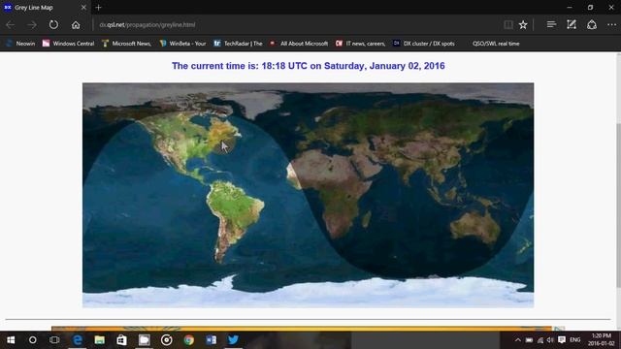Go back to the previous page
The image size is (621, 349).
tap(11, 25)
